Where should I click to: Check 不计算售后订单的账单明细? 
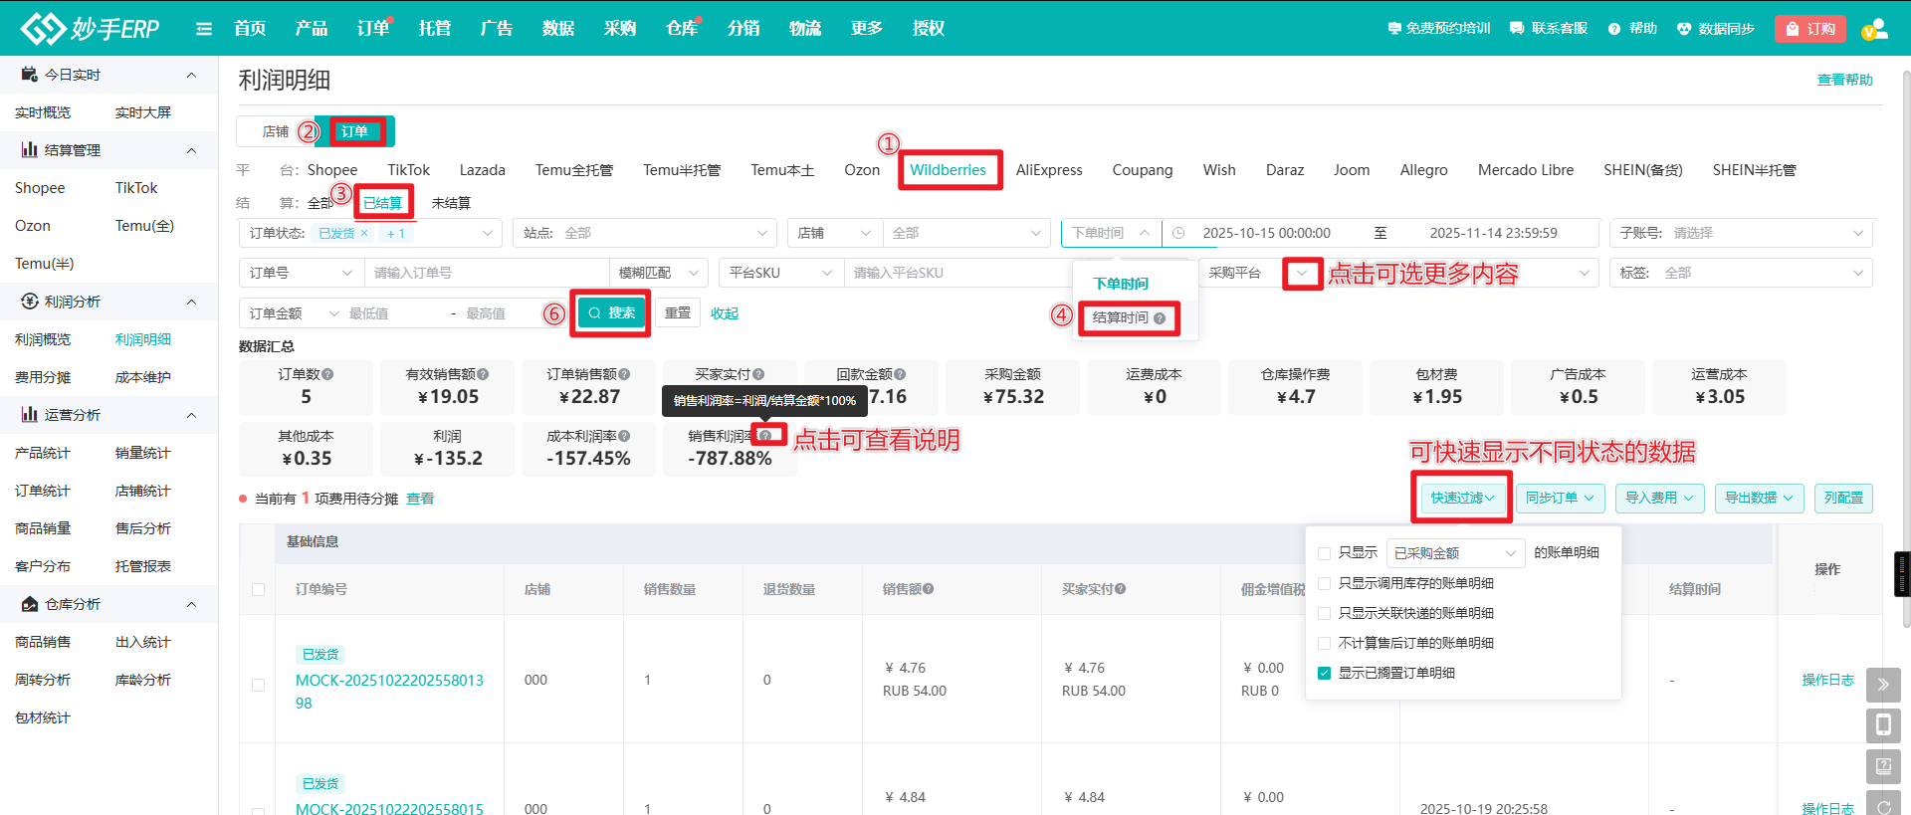point(1325,643)
